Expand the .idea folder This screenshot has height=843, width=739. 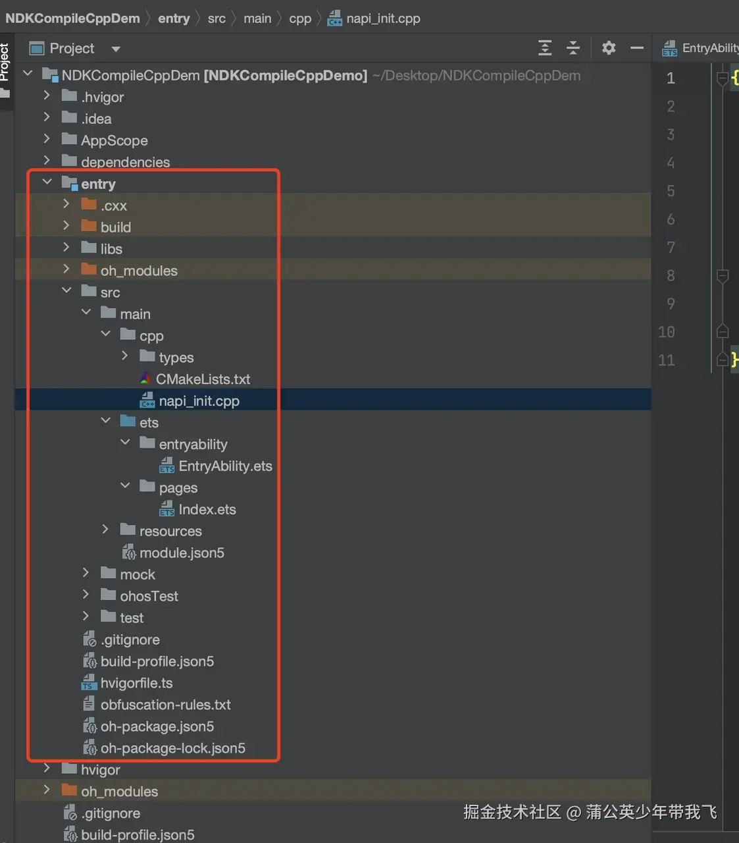(46, 117)
